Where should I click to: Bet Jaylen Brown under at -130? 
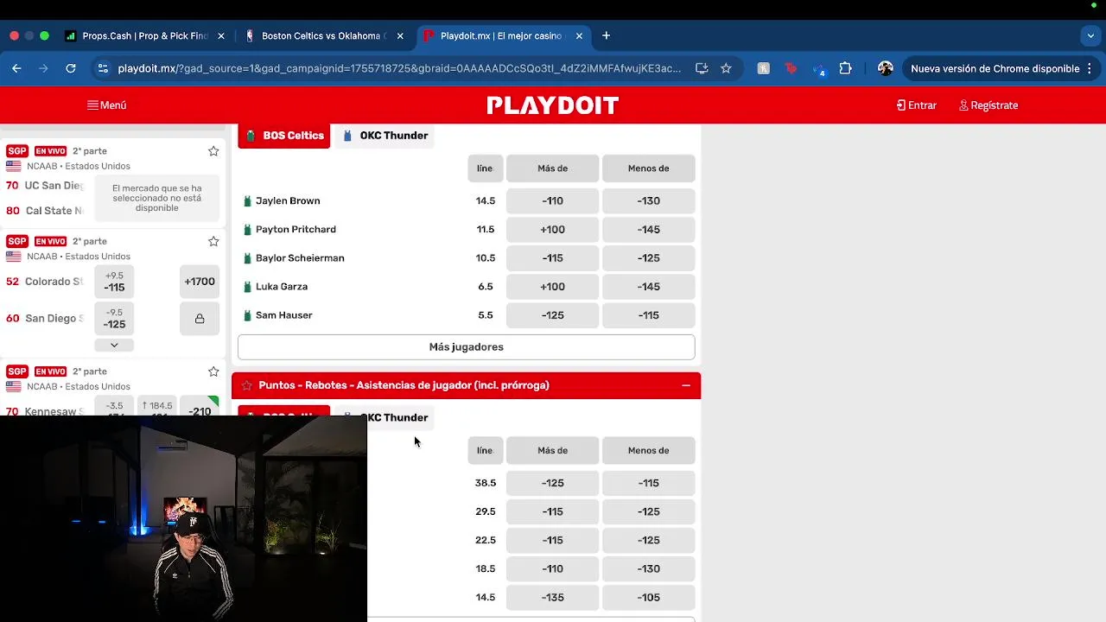(648, 200)
